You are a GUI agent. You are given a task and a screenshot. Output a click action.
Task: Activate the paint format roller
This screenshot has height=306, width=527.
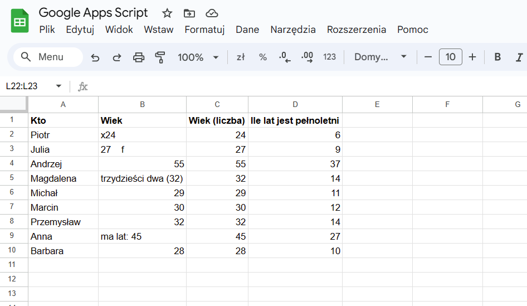(160, 57)
